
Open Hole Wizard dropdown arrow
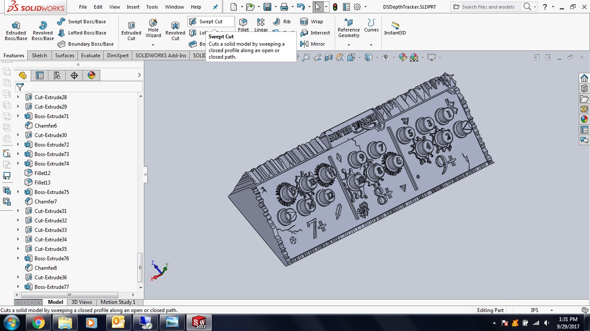[153, 44]
